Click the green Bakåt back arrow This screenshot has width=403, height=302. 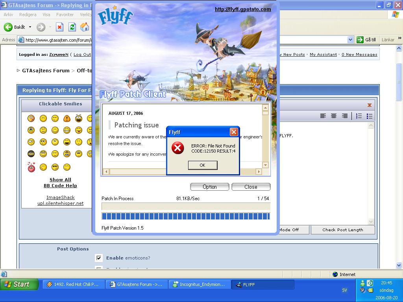8,27
